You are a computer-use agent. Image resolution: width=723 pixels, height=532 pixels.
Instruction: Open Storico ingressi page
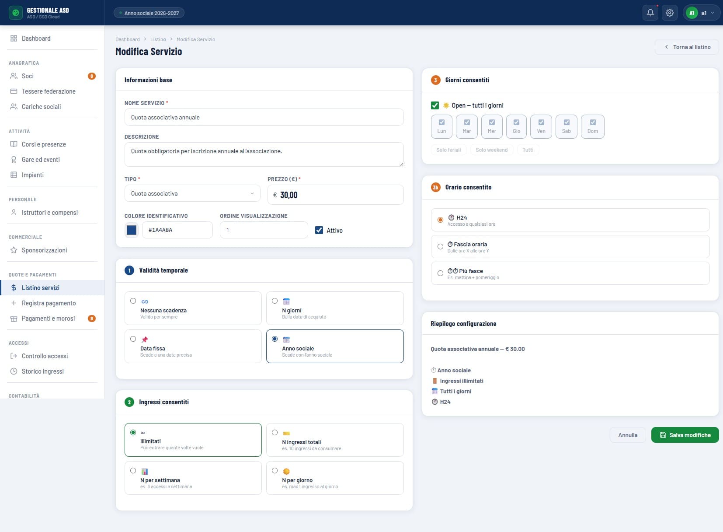click(x=52, y=371)
